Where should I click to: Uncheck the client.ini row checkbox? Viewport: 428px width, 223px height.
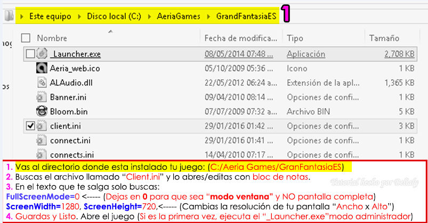click(x=30, y=126)
